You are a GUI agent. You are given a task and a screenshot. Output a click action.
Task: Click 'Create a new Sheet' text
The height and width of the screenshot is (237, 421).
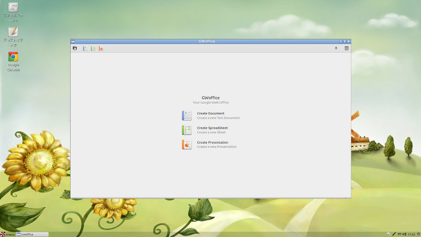pyautogui.click(x=211, y=132)
